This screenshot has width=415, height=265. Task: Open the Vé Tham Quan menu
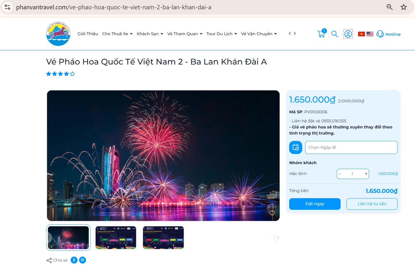coord(185,34)
